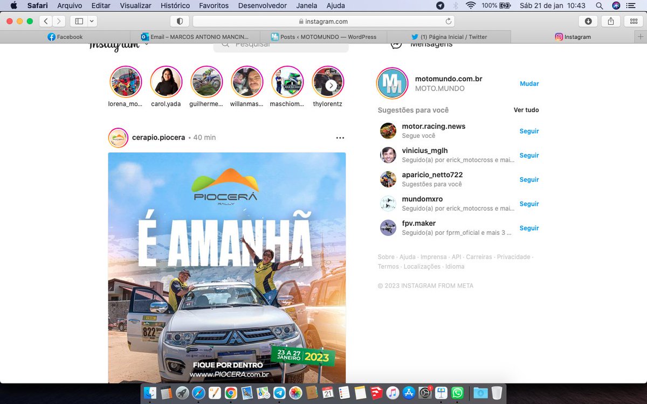Show Safari downloads button
The width and height of the screenshot is (647, 404).
(588, 21)
